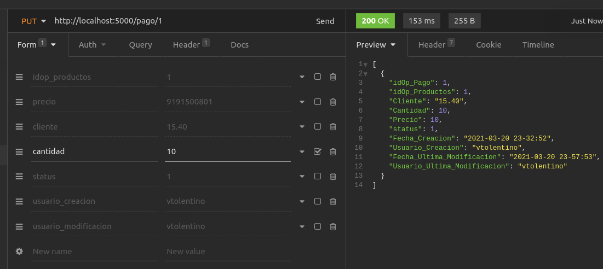
Task: Grab the usuario_creacion row drag handle
Action: pyautogui.click(x=19, y=201)
